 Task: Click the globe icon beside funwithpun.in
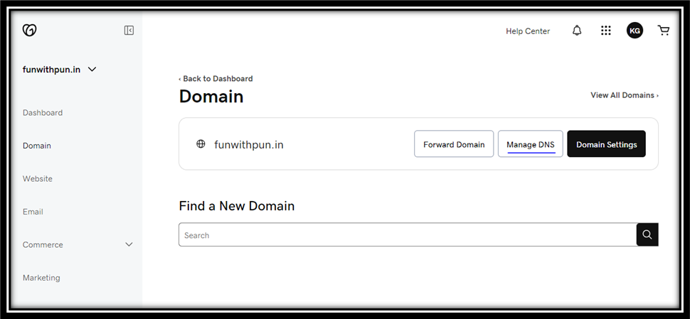pos(201,144)
